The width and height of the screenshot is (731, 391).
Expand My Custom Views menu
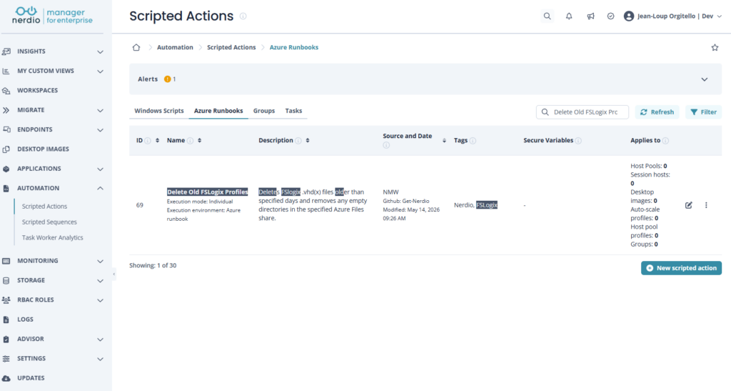100,71
